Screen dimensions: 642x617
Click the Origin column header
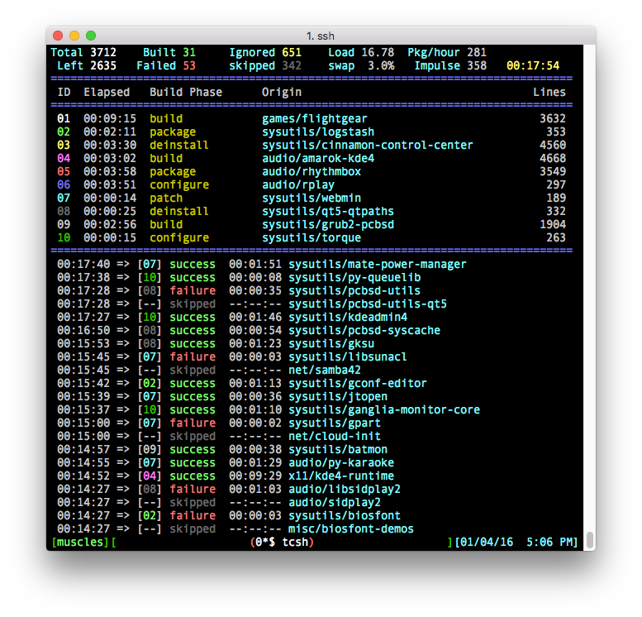(282, 92)
